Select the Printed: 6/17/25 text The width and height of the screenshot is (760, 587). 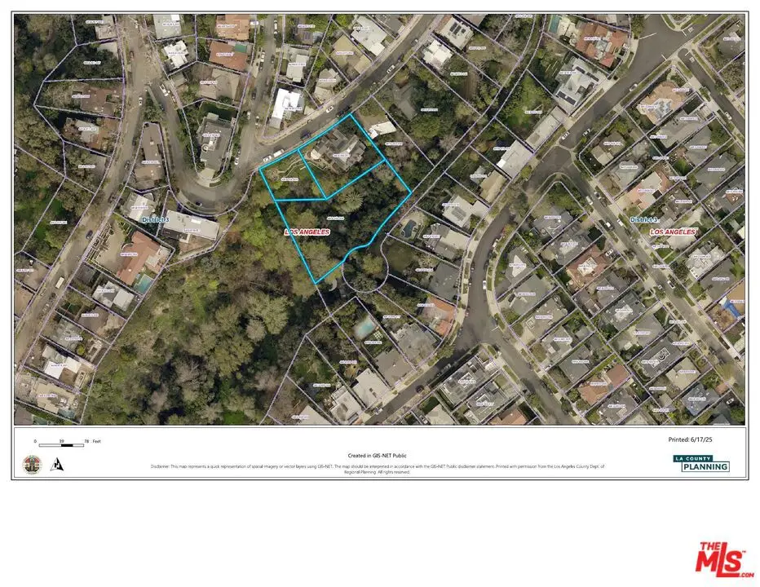(x=690, y=439)
